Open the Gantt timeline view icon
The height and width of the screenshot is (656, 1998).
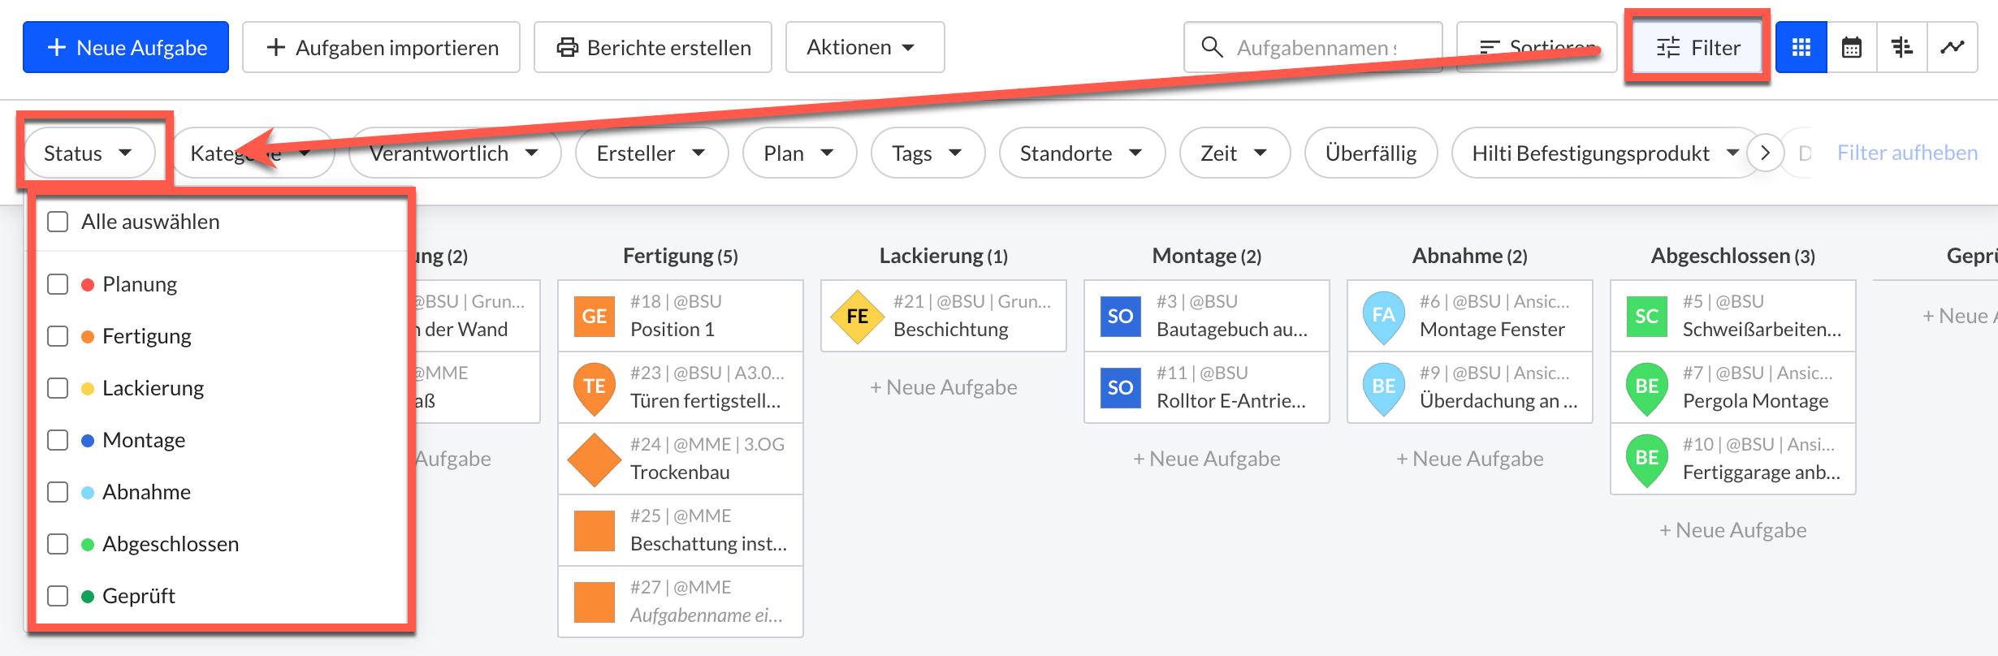(x=1902, y=48)
